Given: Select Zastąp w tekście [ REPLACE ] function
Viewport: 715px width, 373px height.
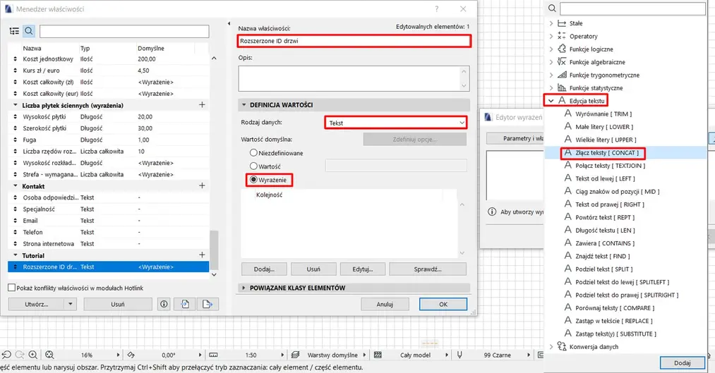Looking at the screenshot, I should click(x=614, y=321).
